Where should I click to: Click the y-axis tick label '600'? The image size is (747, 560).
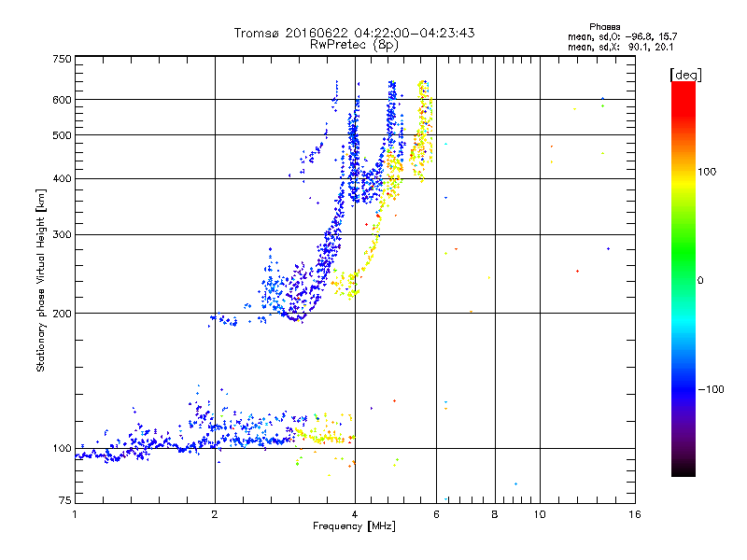pyautogui.click(x=62, y=100)
